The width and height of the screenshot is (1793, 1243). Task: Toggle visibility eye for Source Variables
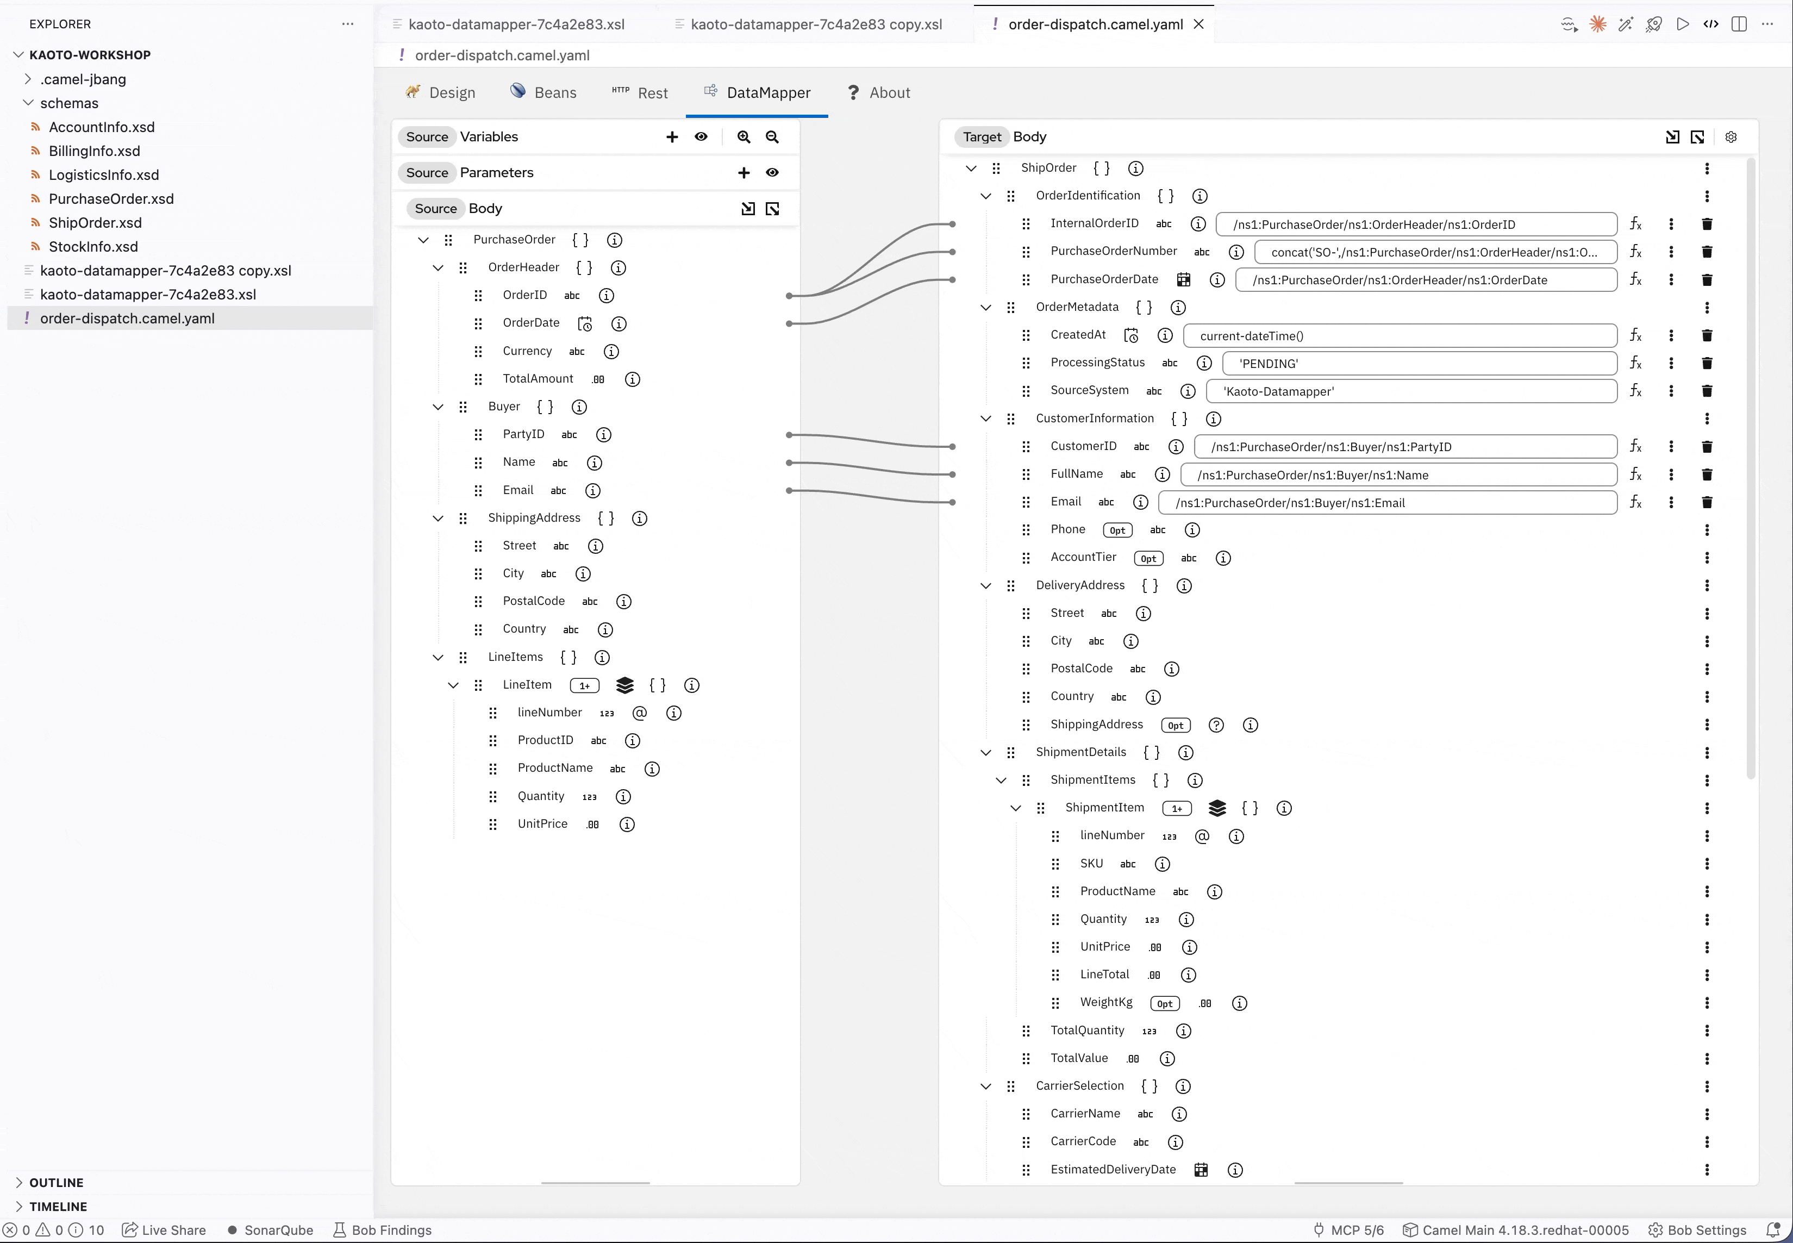click(x=701, y=137)
